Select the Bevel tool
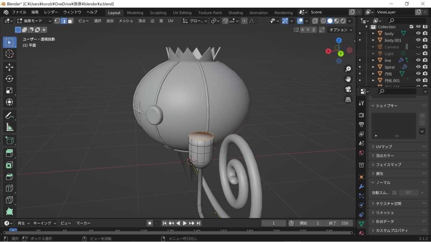The height and width of the screenshot is (242, 431). pyautogui.click(x=10, y=177)
